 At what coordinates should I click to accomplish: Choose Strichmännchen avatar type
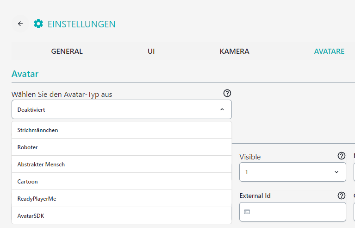coord(122,130)
